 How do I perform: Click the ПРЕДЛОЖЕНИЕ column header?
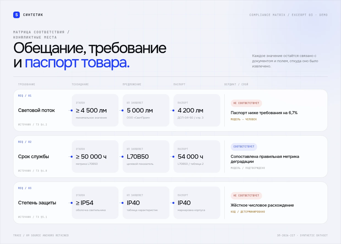(132, 84)
